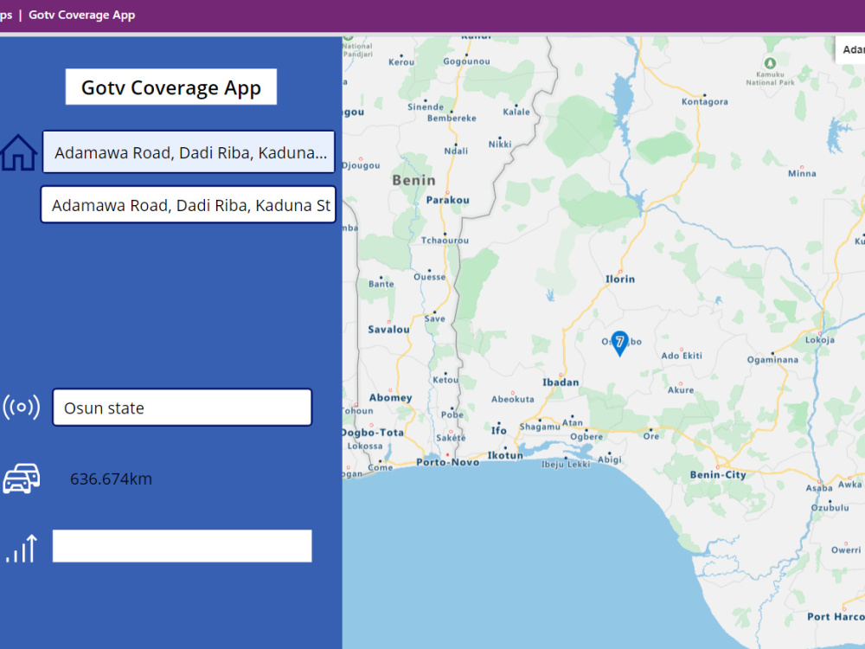Viewport: 865px width, 649px height.
Task: Click Shagamu label on map
Action: coord(540,427)
